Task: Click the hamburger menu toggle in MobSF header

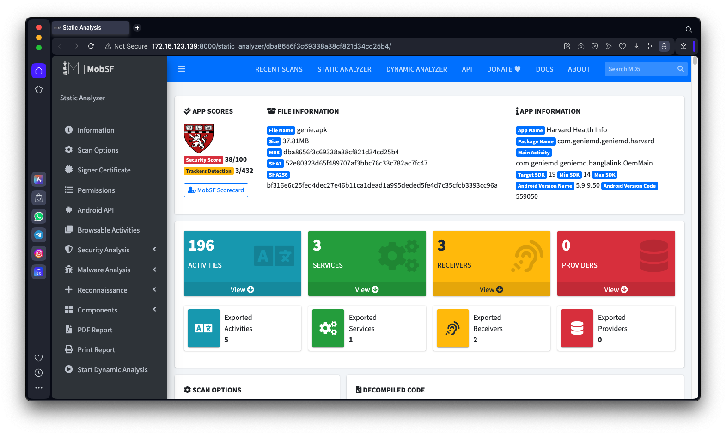Action: (182, 69)
